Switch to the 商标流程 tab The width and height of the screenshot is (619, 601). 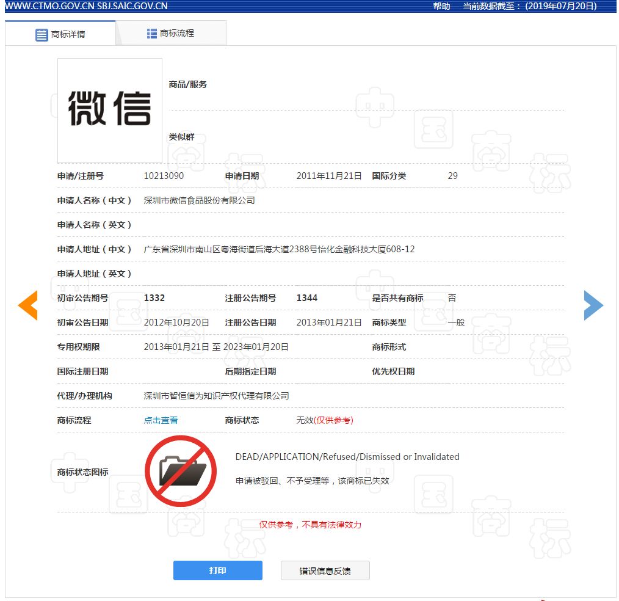tap(171, 33)
